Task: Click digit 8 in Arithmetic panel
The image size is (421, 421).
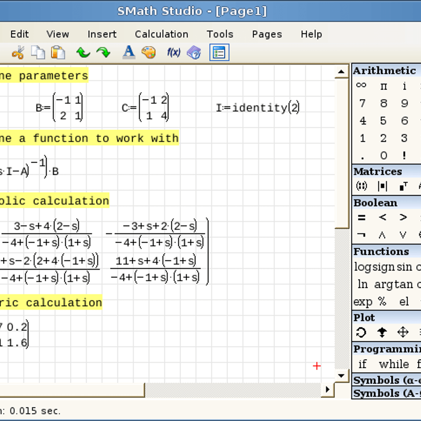Action: (384, 103)
